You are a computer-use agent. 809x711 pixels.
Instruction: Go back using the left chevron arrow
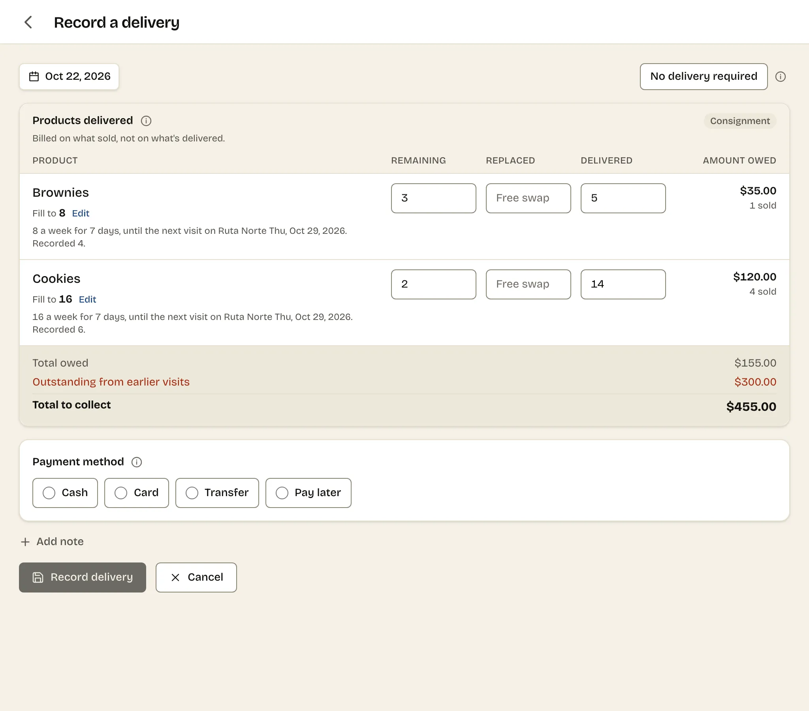(28, 22)
